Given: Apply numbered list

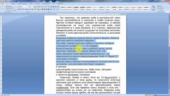Looking at the screenshot, I should (x=45, y=7).
